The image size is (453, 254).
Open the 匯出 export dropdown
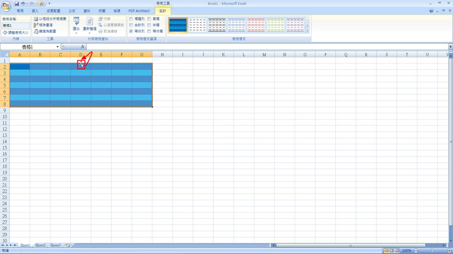pyautogui.click(x=76, y=25)
